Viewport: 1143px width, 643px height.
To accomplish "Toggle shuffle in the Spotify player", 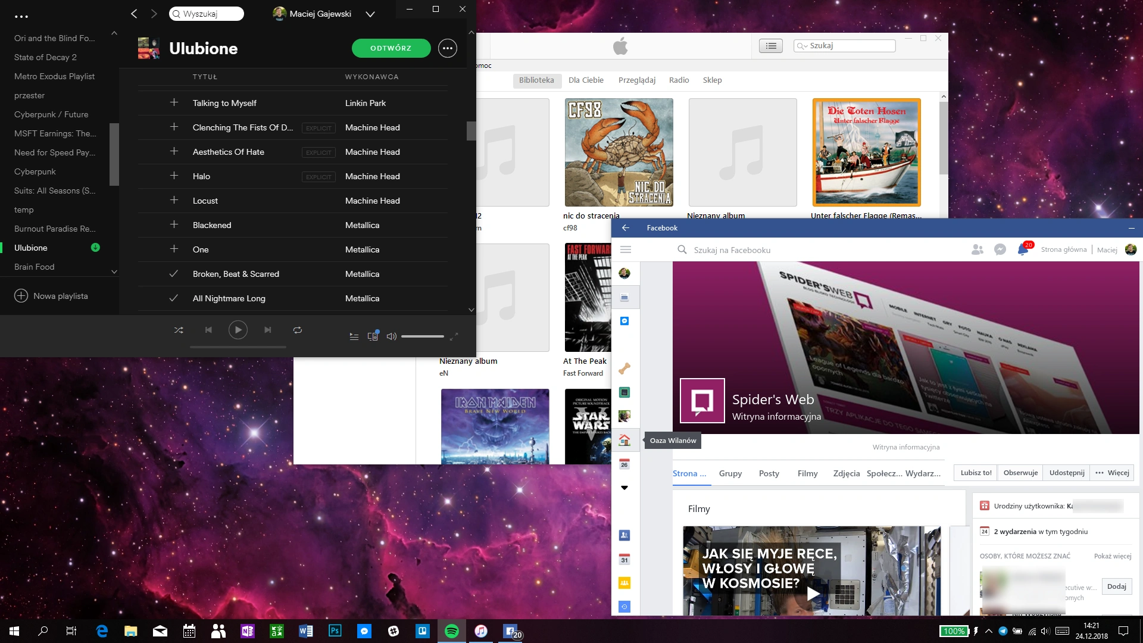I will coord(179,330).
